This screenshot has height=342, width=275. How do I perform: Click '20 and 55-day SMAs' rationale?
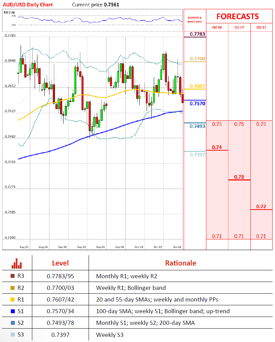click(x=157, y=300)
